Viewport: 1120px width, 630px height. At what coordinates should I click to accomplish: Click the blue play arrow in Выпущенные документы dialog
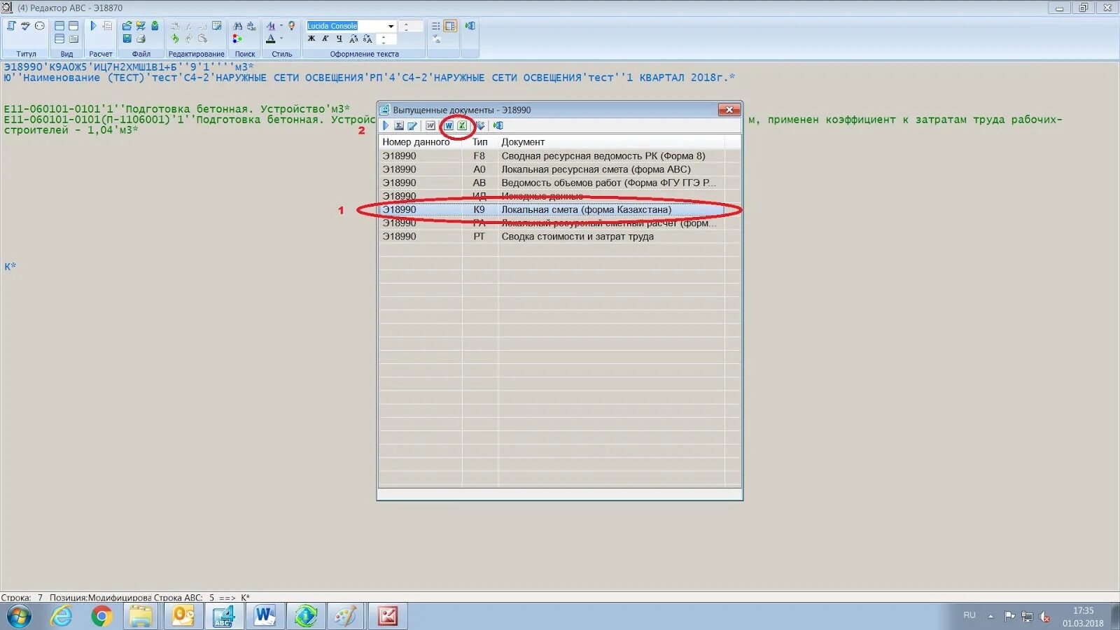[386, 126]
